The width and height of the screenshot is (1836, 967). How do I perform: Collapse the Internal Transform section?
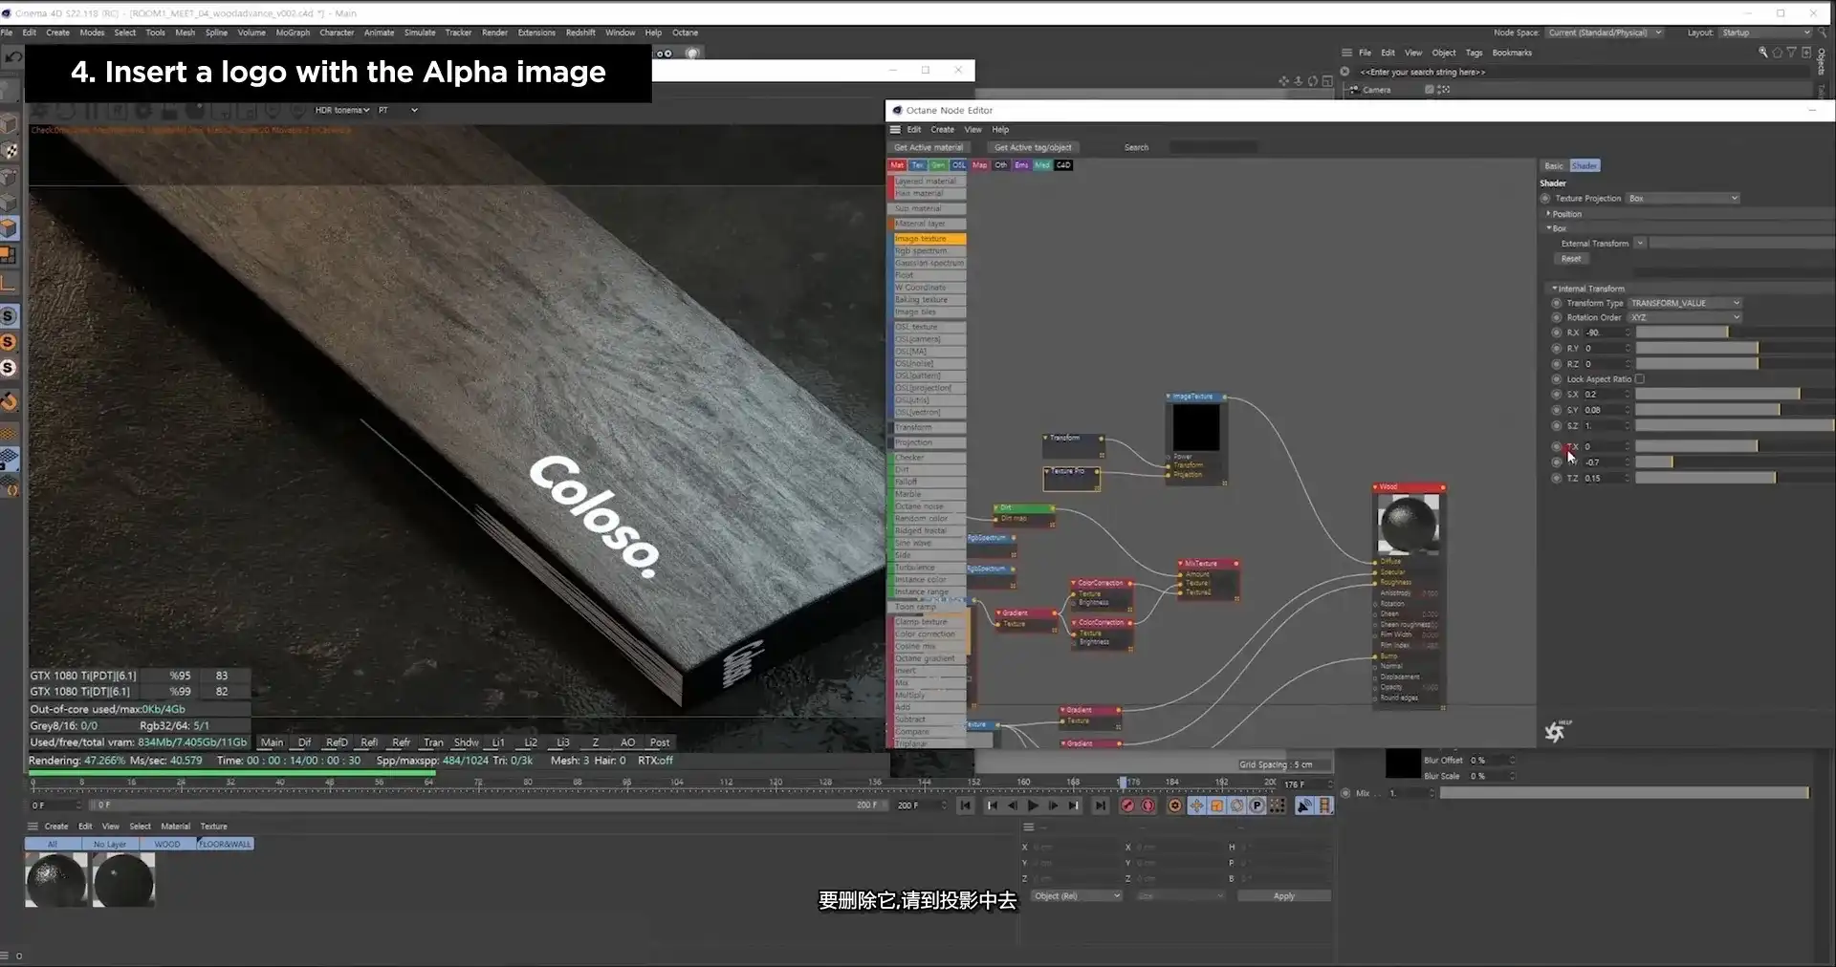[x=1553, y=288]
